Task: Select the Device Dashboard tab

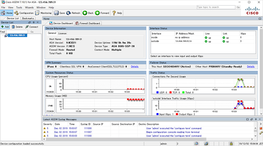Action: tap(61, 23)
